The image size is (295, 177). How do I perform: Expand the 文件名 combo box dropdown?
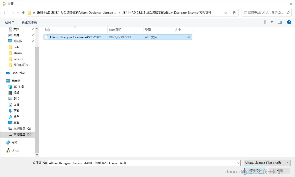[x=238, y=163]
